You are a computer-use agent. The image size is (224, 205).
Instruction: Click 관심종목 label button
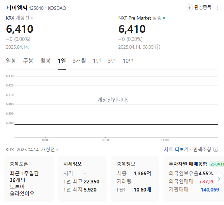coord(203,7)
